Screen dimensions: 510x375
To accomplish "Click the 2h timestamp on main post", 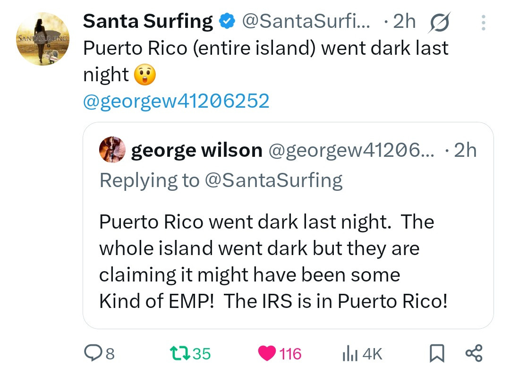I will pos(404,21).
